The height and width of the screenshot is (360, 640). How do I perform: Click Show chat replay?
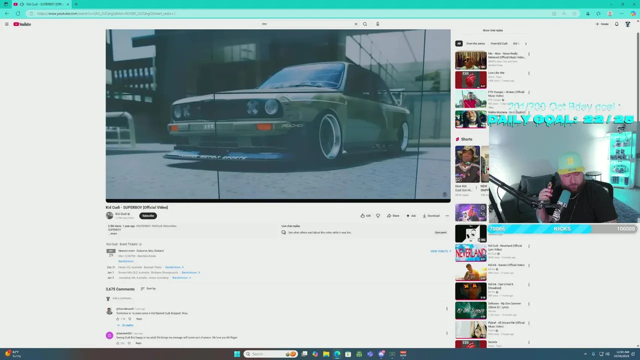click(492, 30)
